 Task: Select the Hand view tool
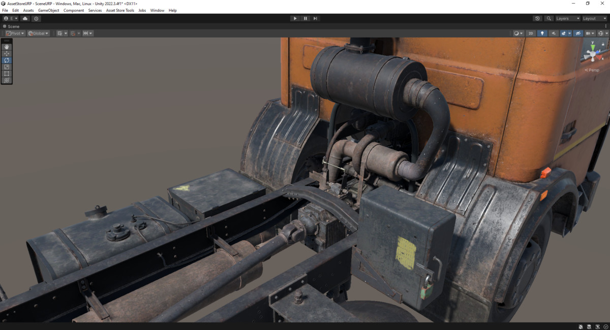[x=6, y=46]
